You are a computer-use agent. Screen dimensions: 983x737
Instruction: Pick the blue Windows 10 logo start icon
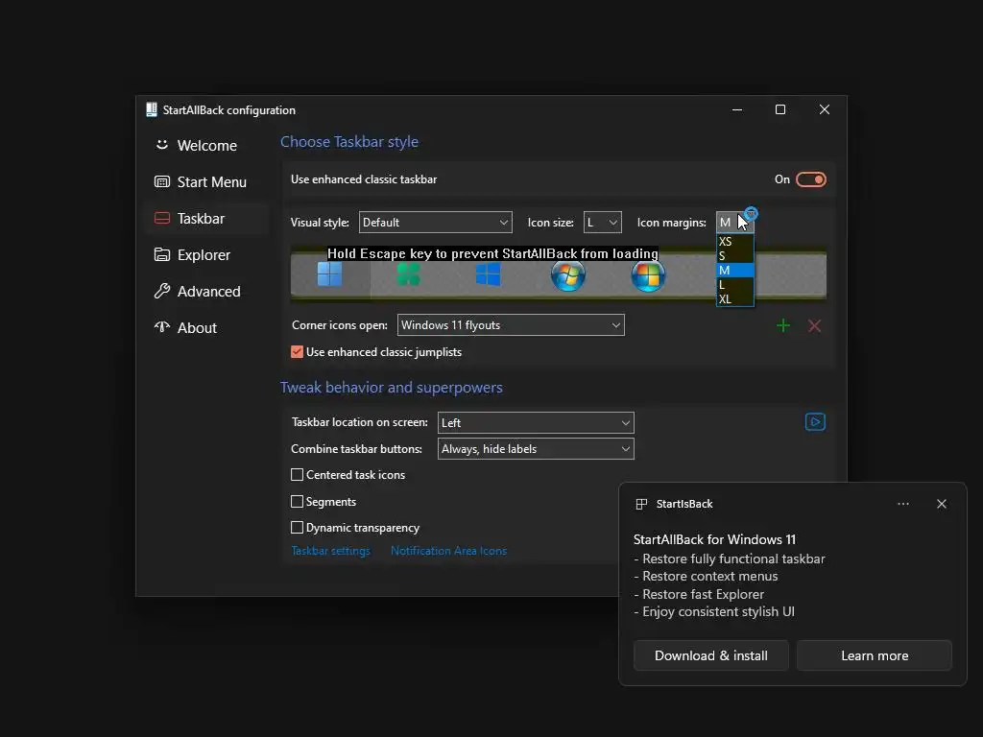pos(489,274)
